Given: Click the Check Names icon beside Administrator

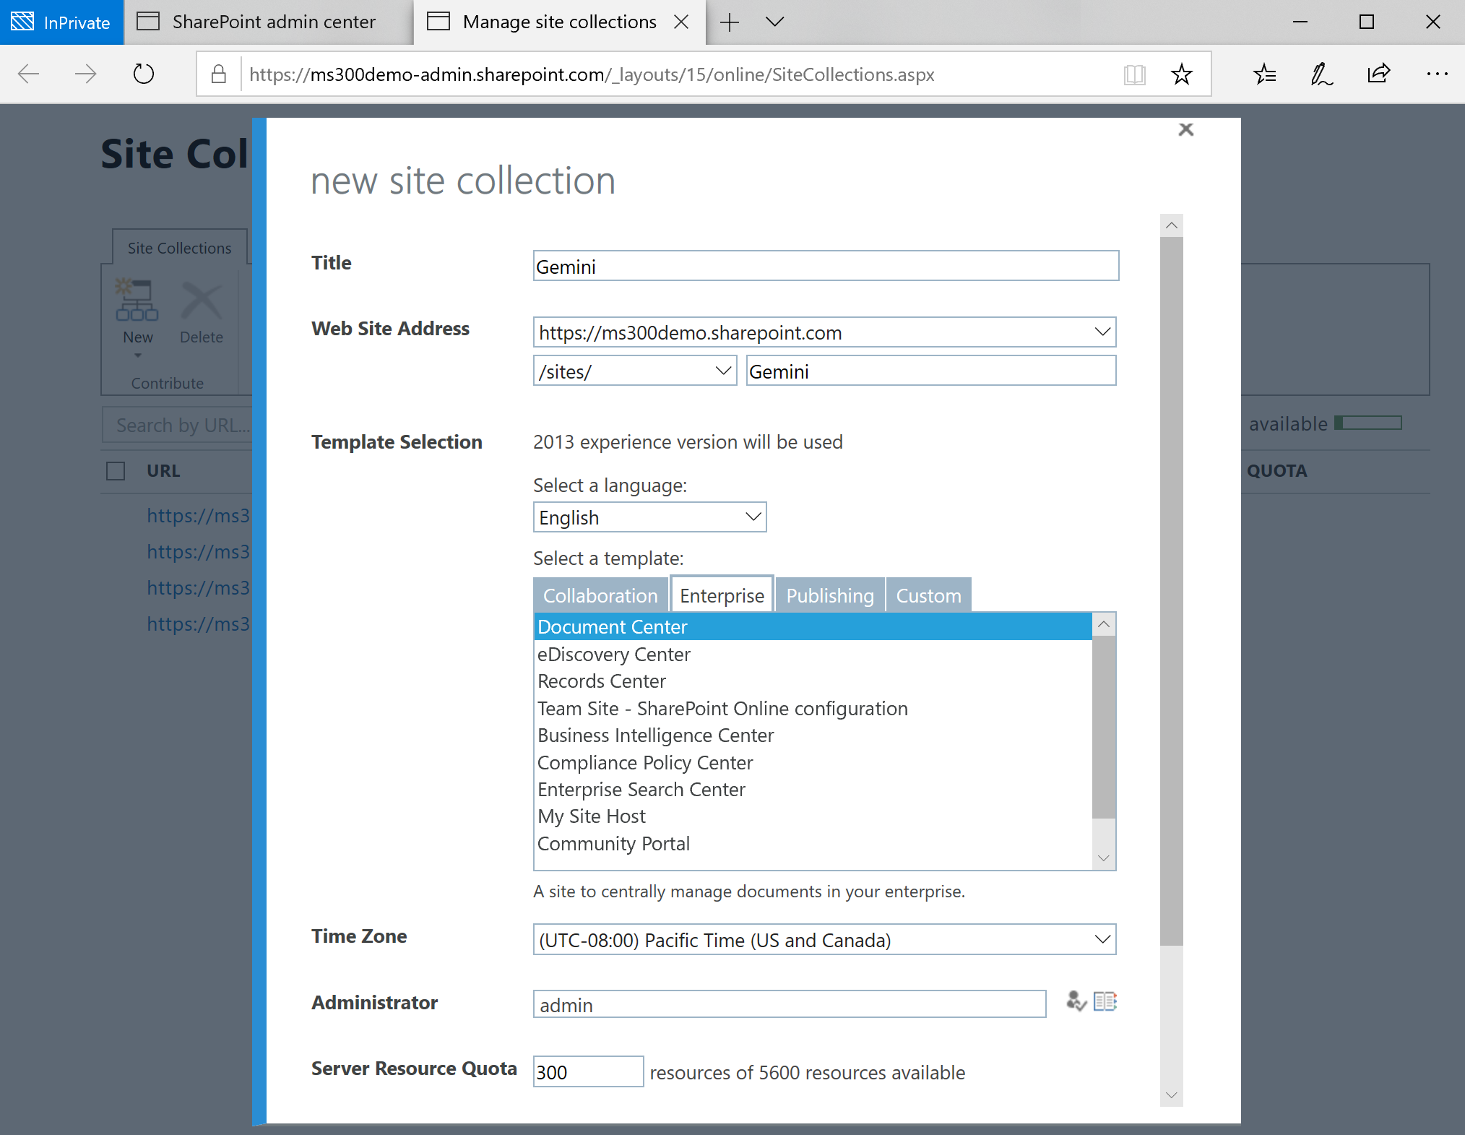Looking at the screenshot, I should pyautogui.click(x=1076, y=1001).
